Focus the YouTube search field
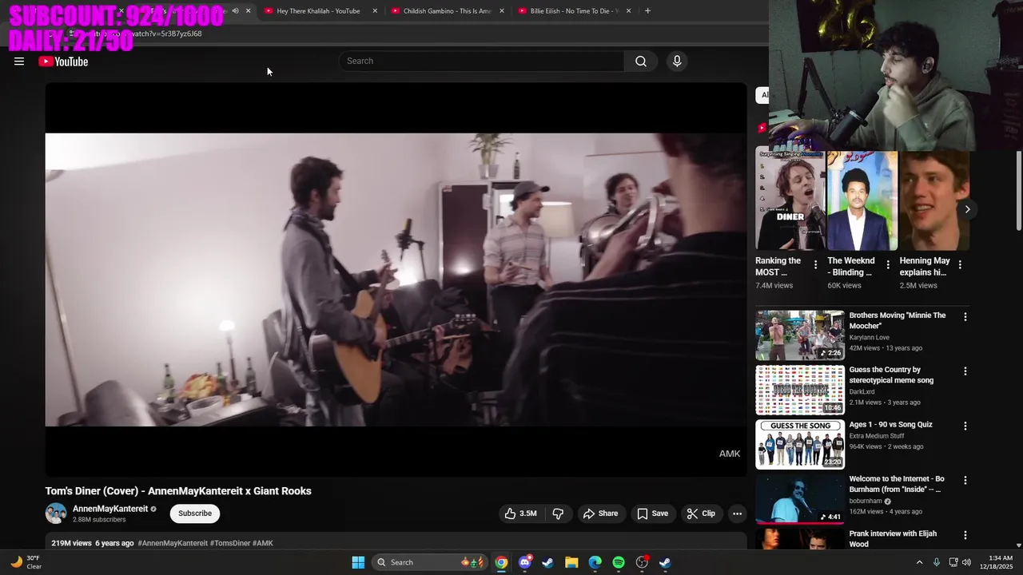 pos(482,61)
